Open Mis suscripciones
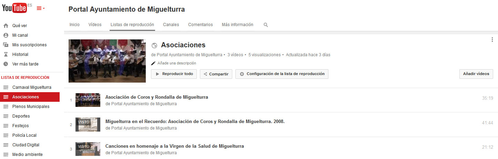Screen dimensions: 498x159 click(x=30, y=45)
